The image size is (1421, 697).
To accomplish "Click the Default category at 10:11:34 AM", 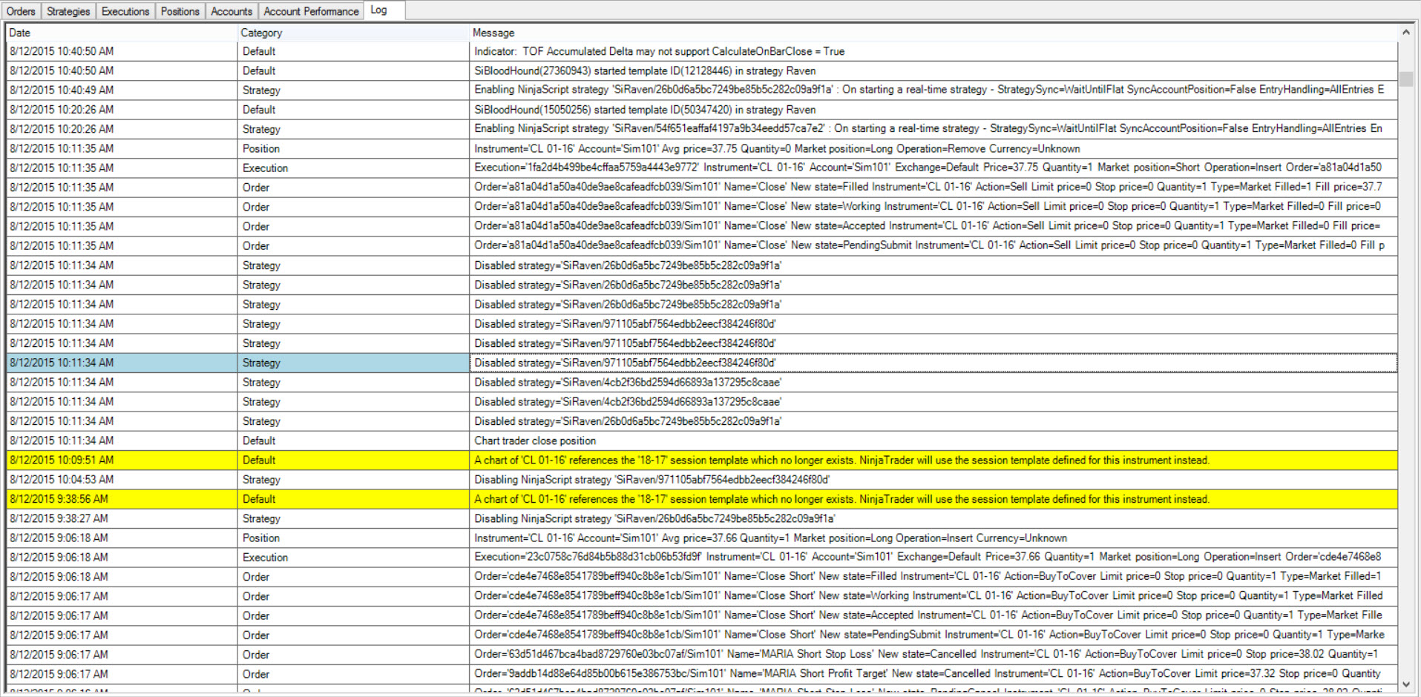I will pos(353,440).
